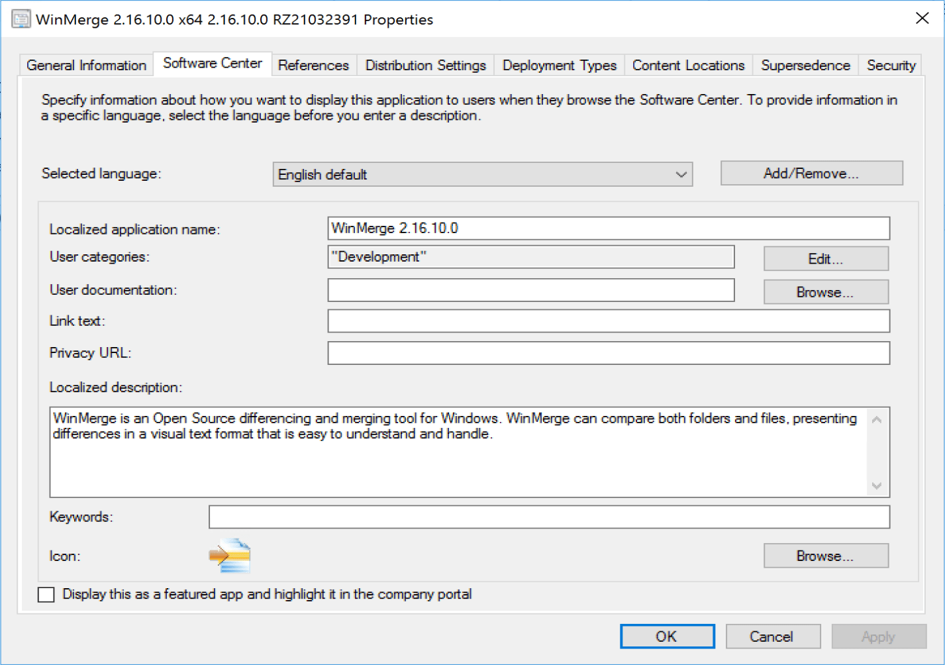Browse for a user documentation file
Image resolution: width=945 pixels, height=665 pixels.
coord(825,292)
